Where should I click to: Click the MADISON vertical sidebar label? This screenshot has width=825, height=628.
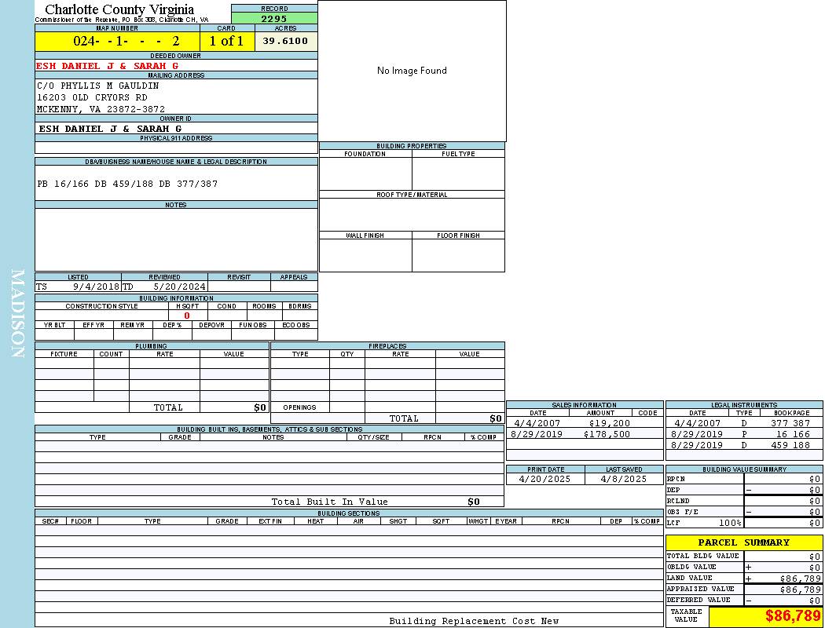pos(17,314)
